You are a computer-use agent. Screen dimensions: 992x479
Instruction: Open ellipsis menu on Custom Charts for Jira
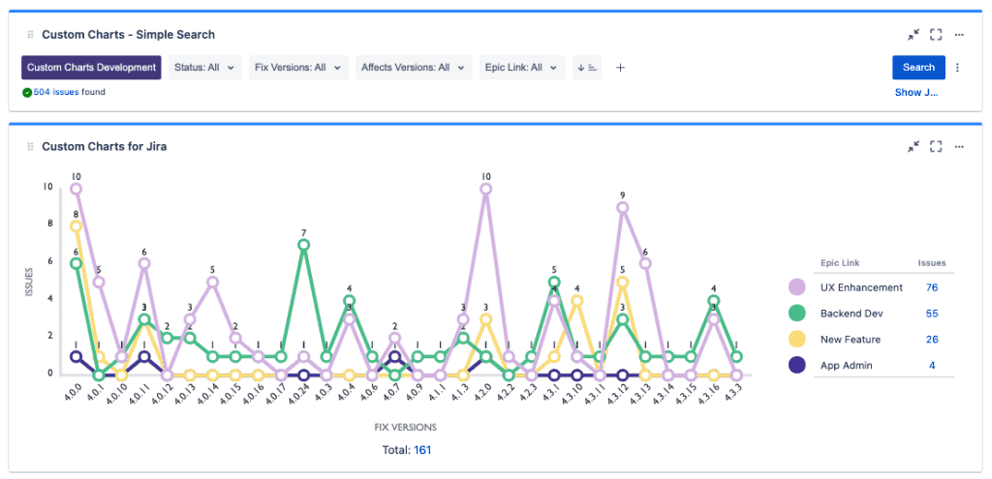tap(959, 147)
